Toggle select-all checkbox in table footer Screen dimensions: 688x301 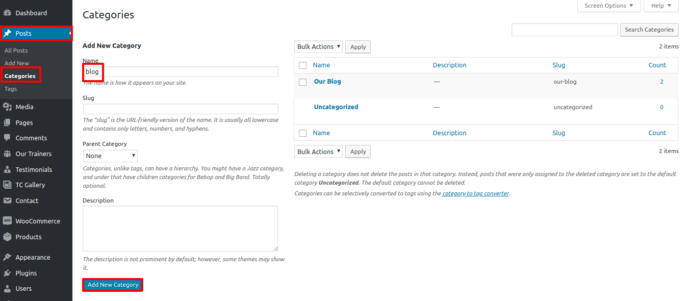pyautogui.click(x=302, y=133)
